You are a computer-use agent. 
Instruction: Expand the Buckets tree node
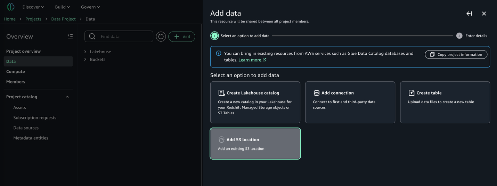point(85,60)
